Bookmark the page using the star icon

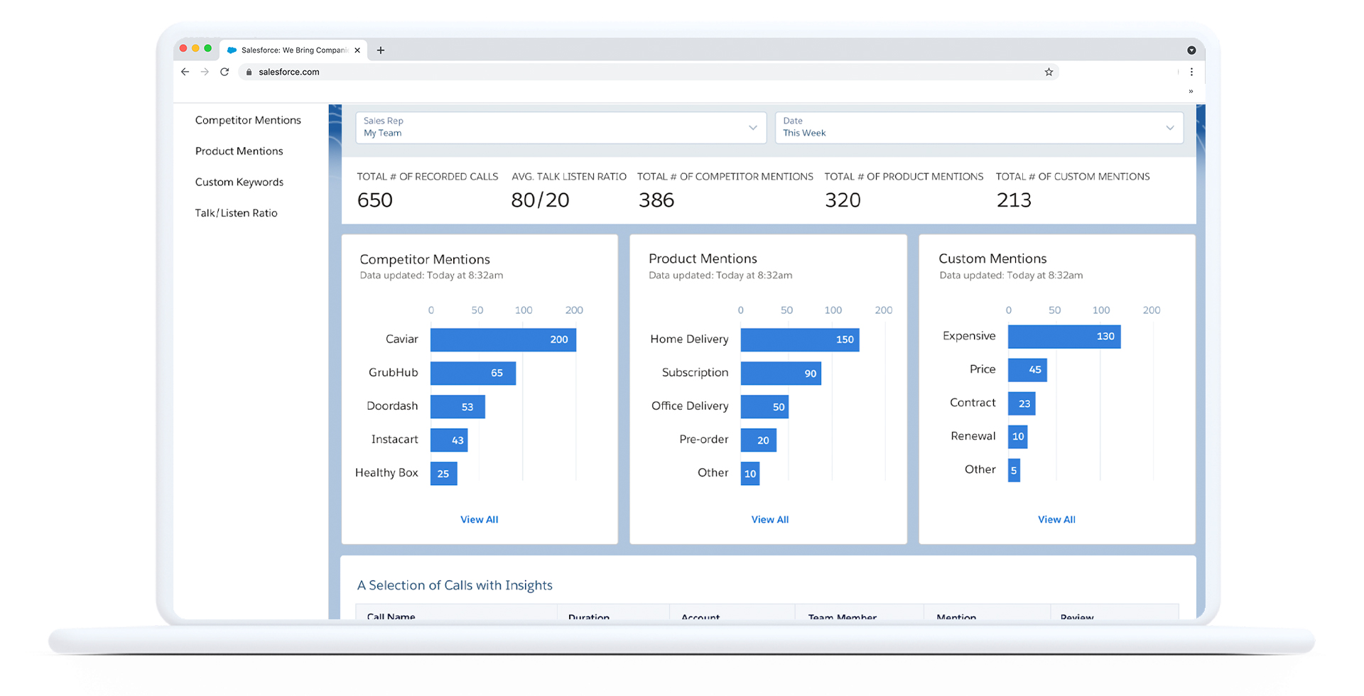(x=1049, y=72)
